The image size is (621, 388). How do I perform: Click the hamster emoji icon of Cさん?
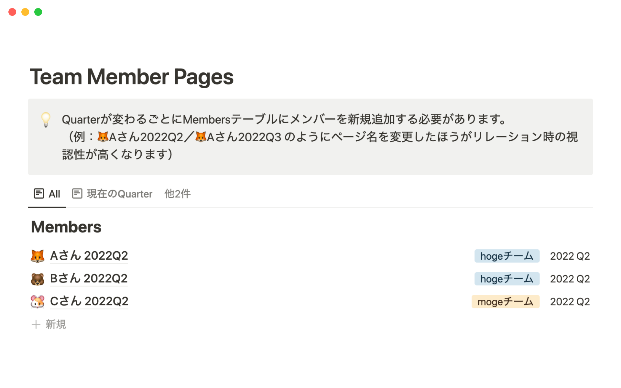(x=38, y=302)
